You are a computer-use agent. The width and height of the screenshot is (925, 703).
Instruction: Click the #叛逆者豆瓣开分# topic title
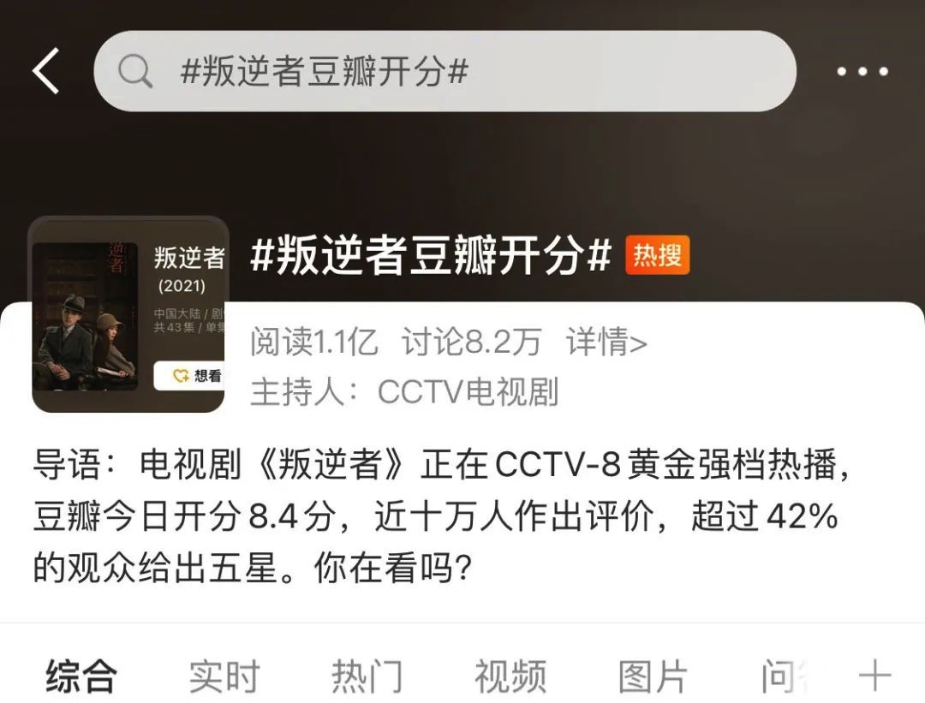431,256
